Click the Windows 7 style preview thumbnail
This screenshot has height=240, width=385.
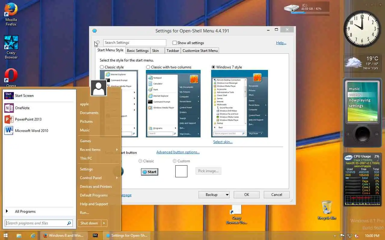click(x=239, y=103)
